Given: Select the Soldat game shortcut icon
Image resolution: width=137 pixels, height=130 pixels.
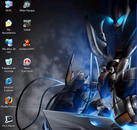Looking at the screenshot, I should (x=27, y=23).
